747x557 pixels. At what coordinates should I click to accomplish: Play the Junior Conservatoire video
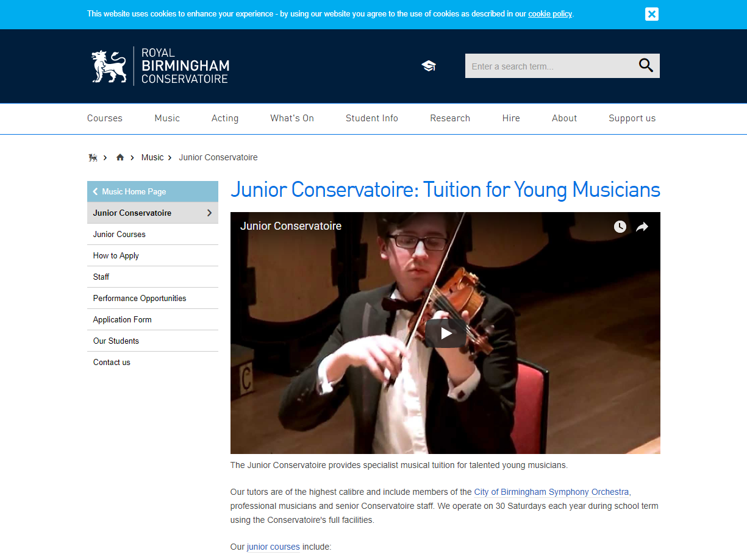click(446, 333)
